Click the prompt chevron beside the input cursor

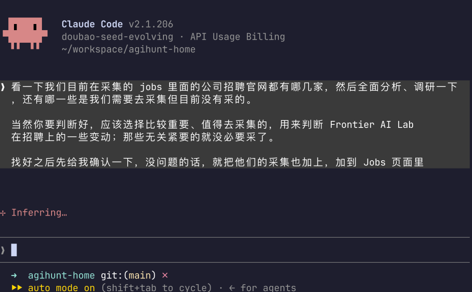point(3,250)
